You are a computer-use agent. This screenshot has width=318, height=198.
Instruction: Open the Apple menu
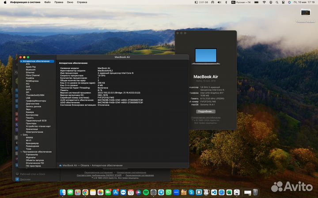point(5,2)
